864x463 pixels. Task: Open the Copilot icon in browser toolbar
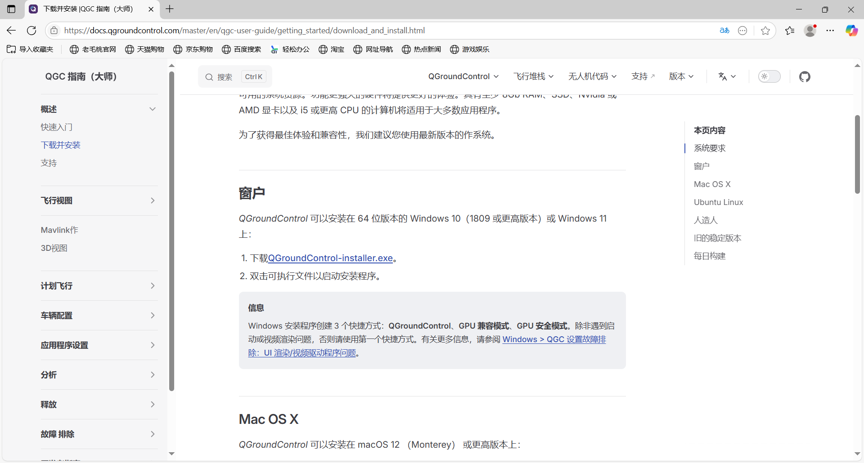point(851,31)
